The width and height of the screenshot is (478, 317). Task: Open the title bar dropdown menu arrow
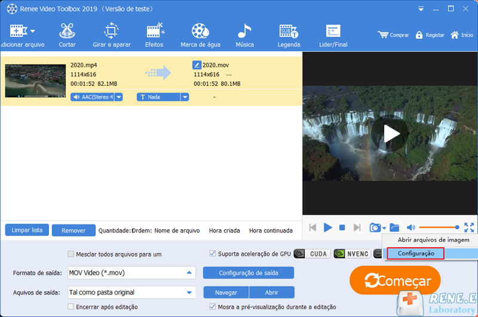(x=421, y=9)
